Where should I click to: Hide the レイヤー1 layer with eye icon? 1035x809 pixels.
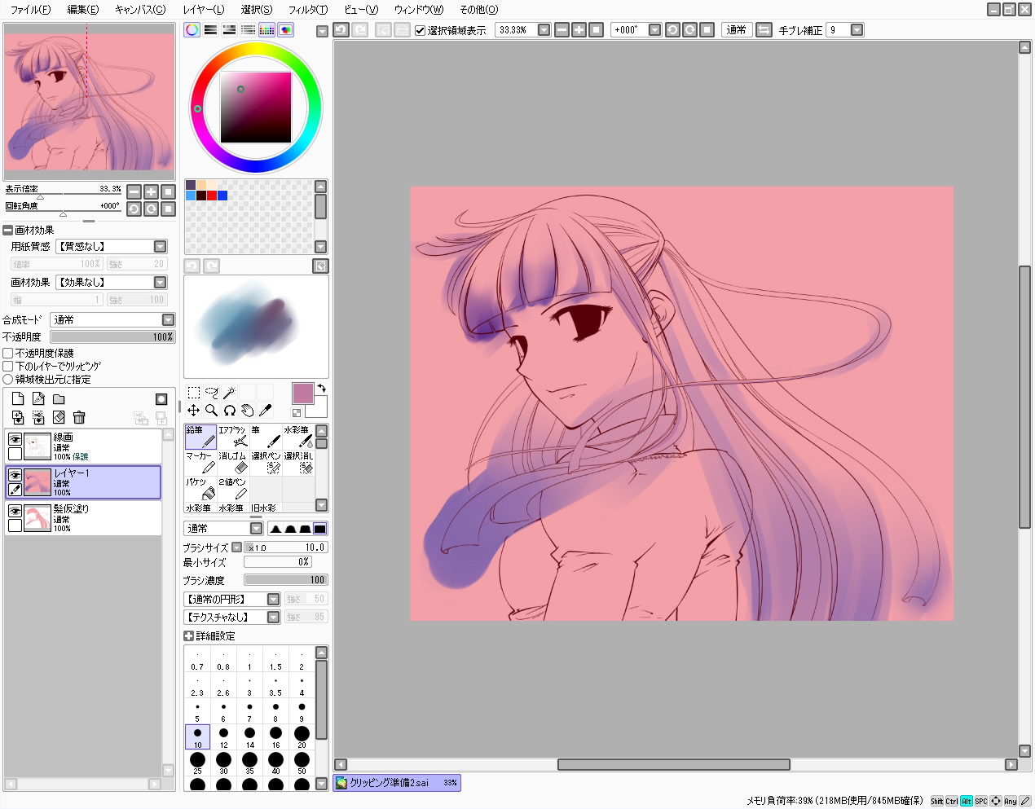pyautogui.click(x=15, y=475)
